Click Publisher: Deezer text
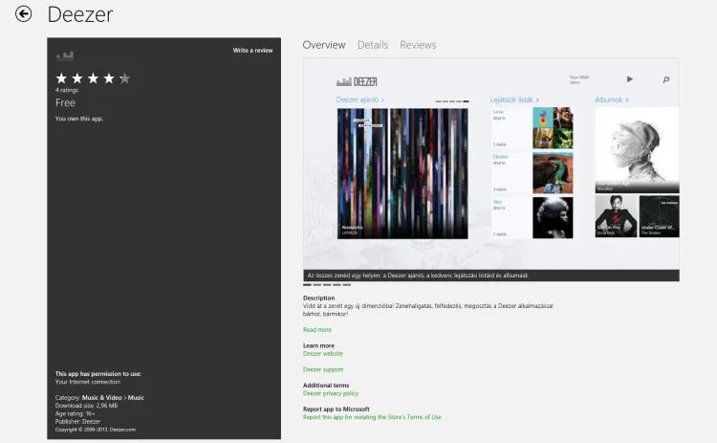This screenshot has height=443, width=717. point(77,422)
